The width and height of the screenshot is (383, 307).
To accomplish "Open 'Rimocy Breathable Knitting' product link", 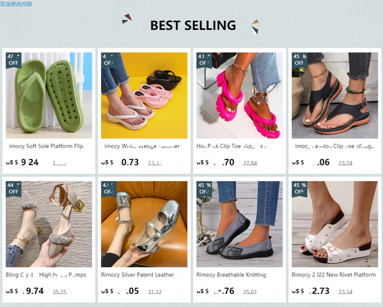I will (231, 275).
